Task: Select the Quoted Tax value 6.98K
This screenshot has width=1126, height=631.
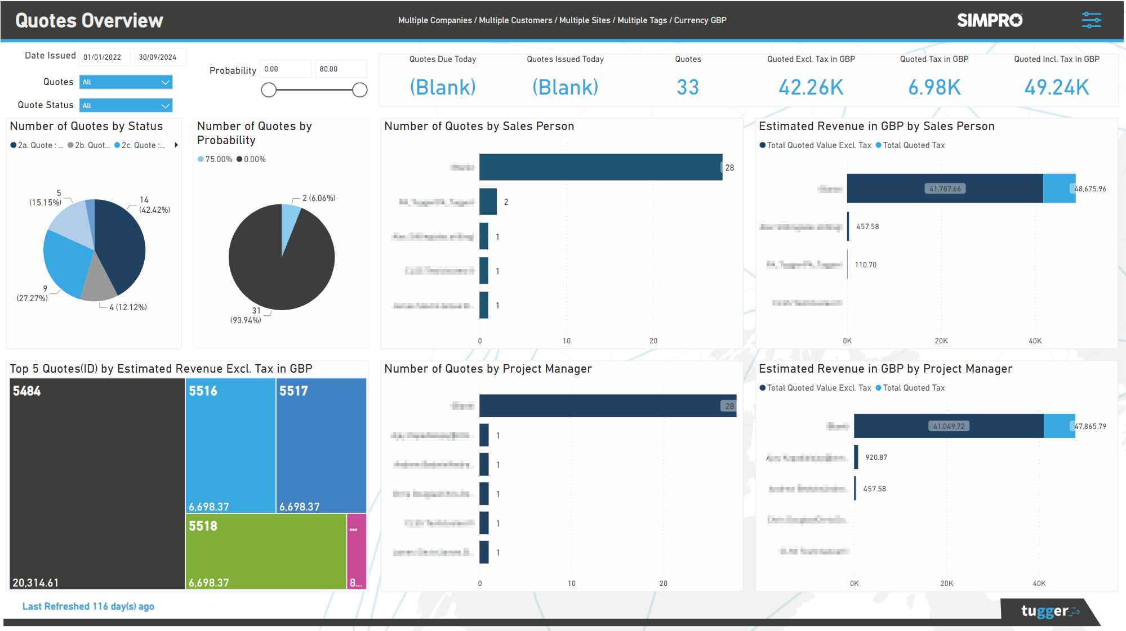Action: coord(934,87)
